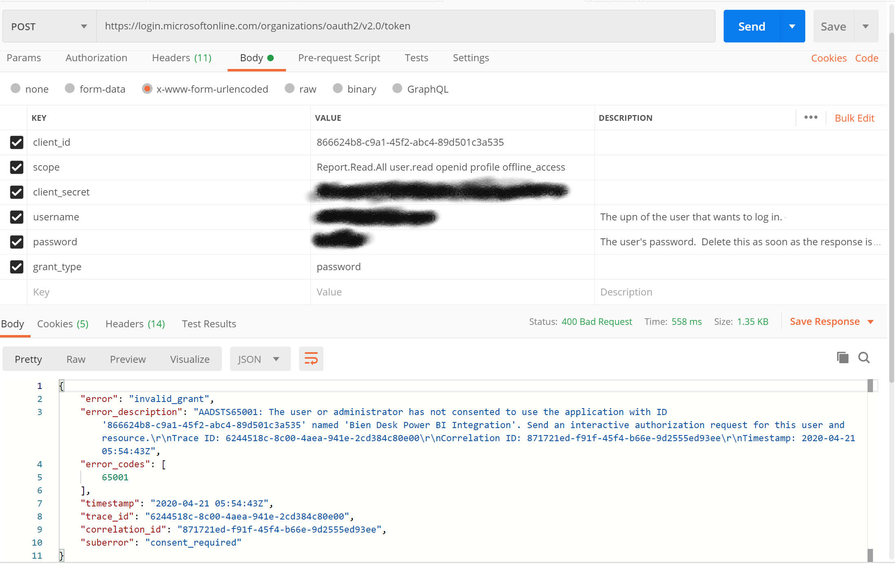Open search in response body

click(x=864, y=357)
